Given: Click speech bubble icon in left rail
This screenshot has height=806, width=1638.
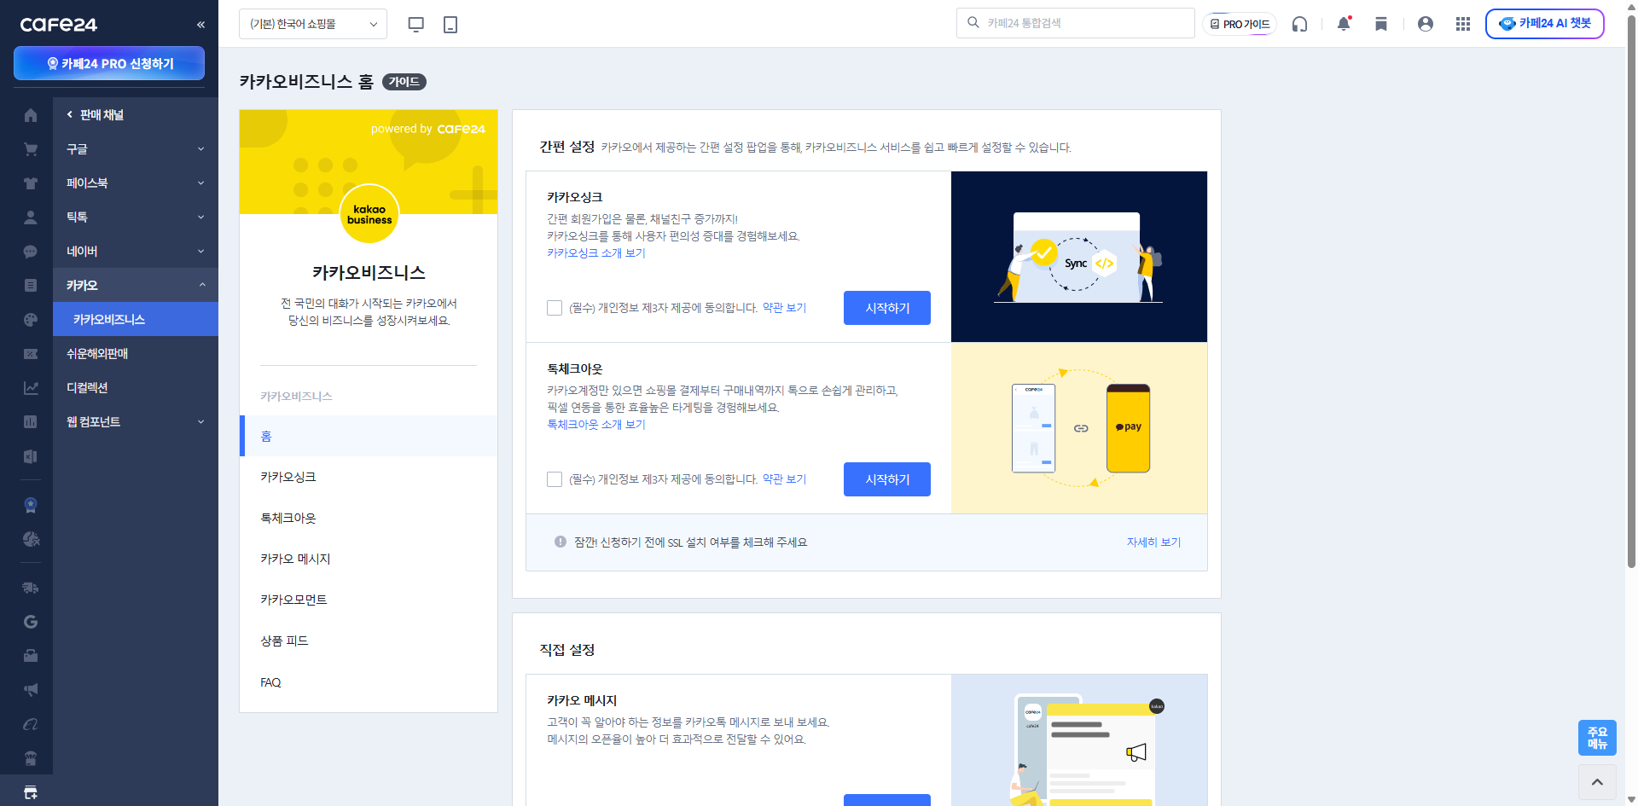Looking at the screenshot, I should coord(31,252).
